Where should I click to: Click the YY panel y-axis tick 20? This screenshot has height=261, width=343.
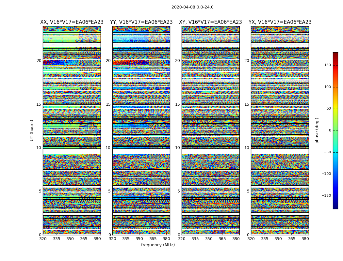click(x=108, y=61)
